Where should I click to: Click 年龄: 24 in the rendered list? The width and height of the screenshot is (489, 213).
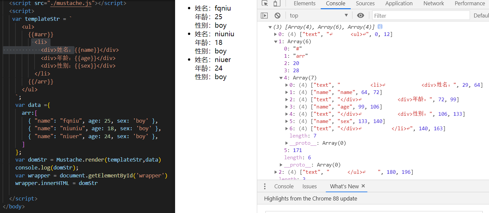(x=209, y=68)
